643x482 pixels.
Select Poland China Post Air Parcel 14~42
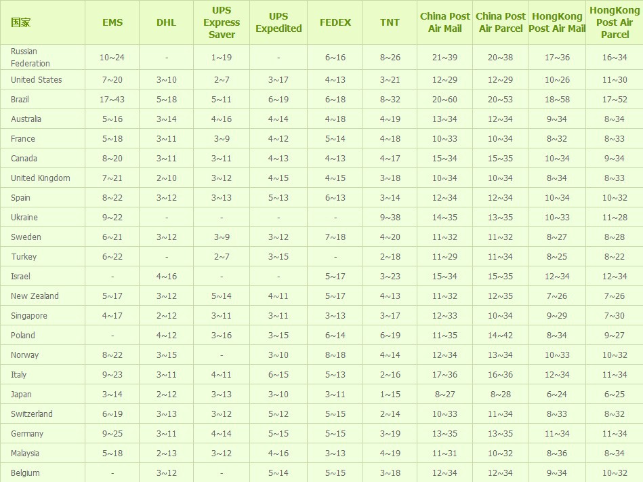[500, 336]
